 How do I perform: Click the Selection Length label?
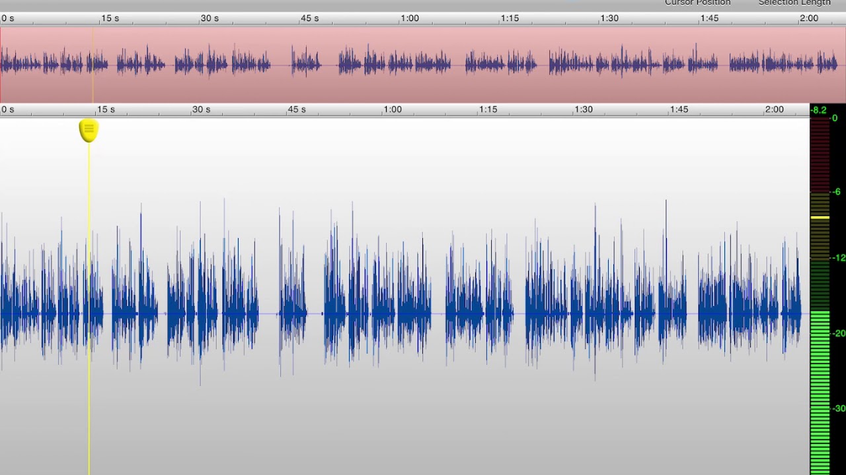tap(794, 3)
